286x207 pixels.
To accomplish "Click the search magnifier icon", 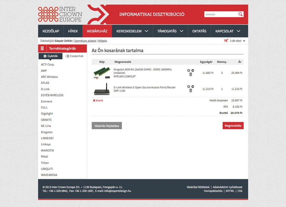I will click(x=241, y=14).
